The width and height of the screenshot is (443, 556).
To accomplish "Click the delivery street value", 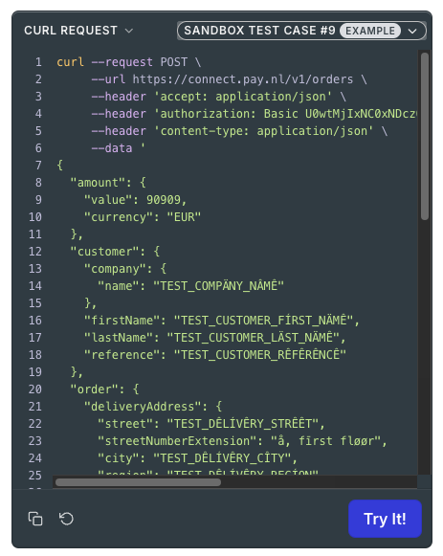I will 243,424.
